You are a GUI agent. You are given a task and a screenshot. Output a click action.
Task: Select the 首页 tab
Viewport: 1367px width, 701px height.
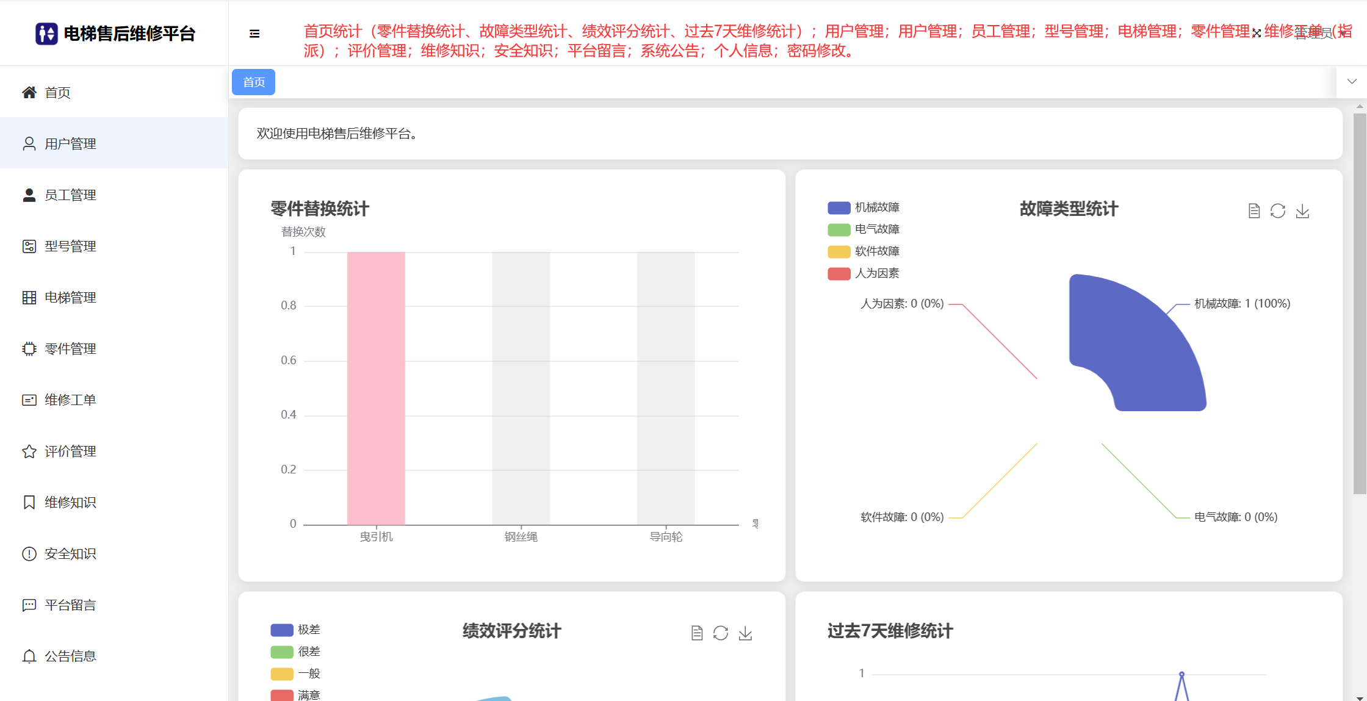click(x=254, y=82)
